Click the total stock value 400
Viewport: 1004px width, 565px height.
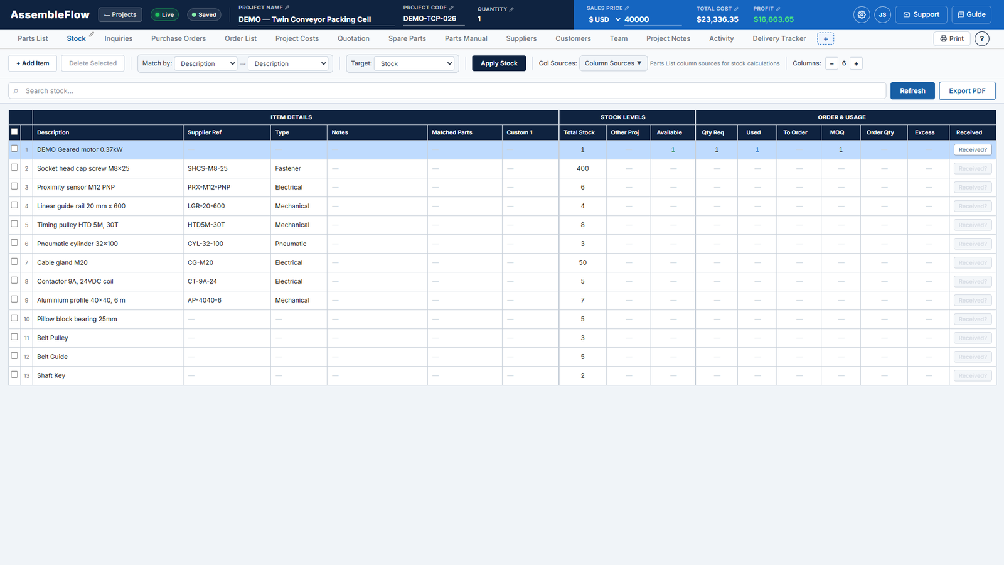pos(582,168)
